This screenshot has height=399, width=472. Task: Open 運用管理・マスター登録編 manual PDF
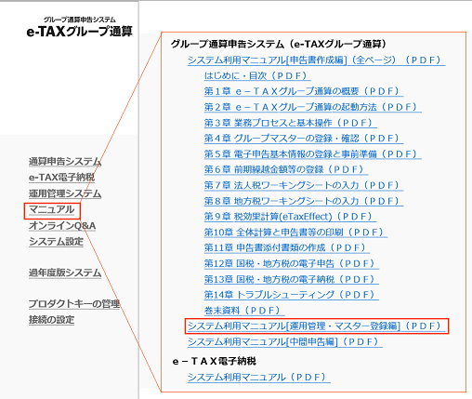(x=316, y=326)
